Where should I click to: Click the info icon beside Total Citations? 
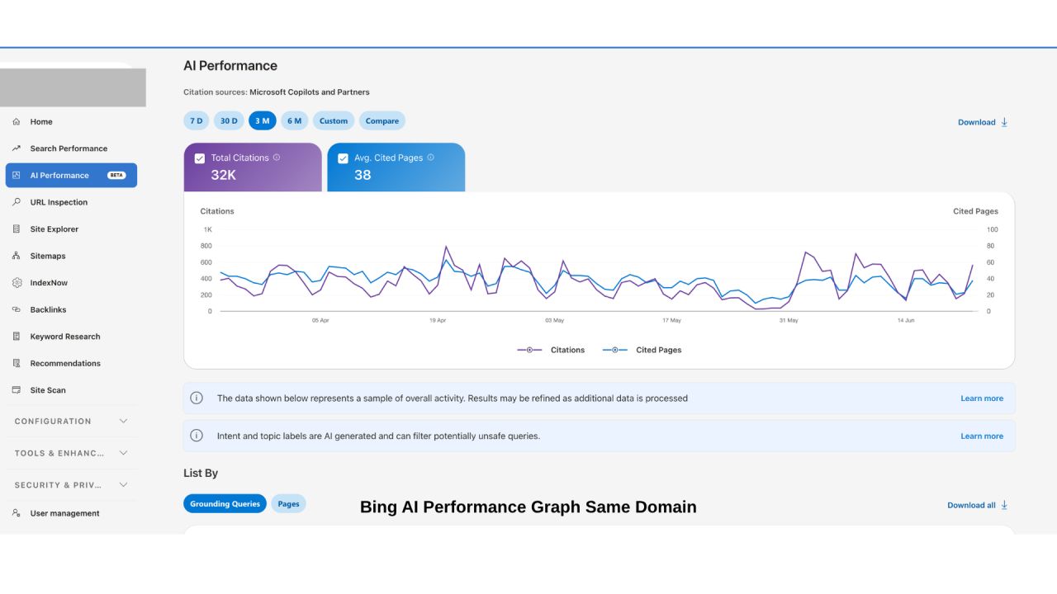point(277,158)
